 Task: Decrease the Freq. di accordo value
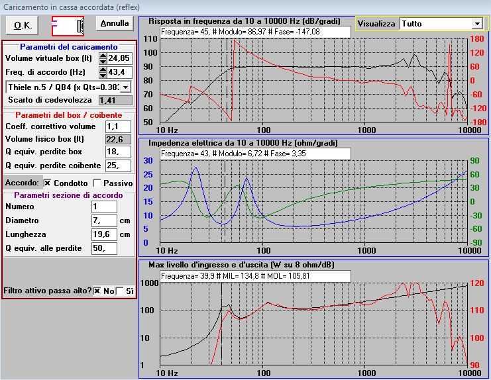[x=103, y=75]
